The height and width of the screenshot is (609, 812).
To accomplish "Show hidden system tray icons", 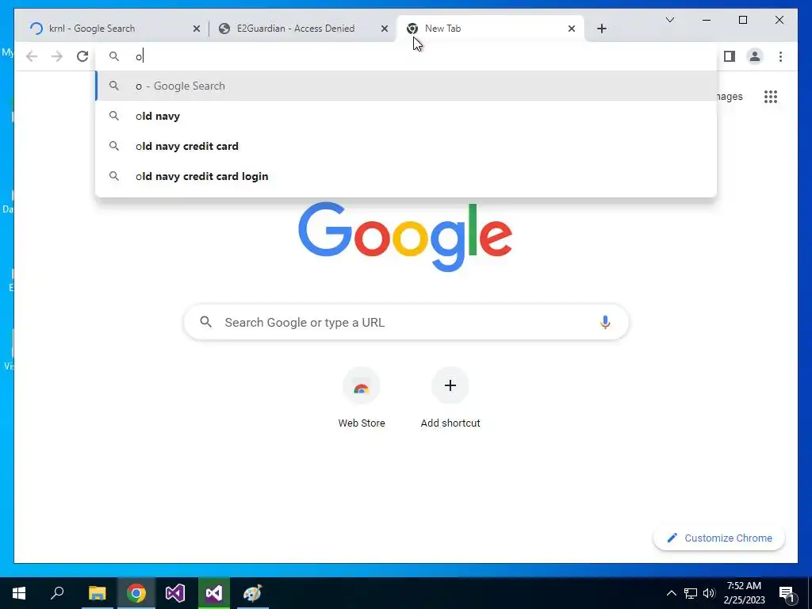I will pos(671,593).
